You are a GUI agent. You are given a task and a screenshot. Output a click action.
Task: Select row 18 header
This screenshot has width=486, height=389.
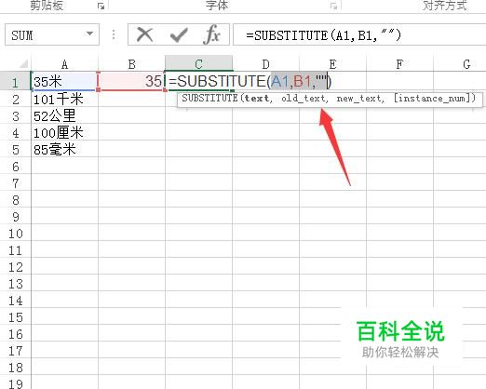point(15,368)
